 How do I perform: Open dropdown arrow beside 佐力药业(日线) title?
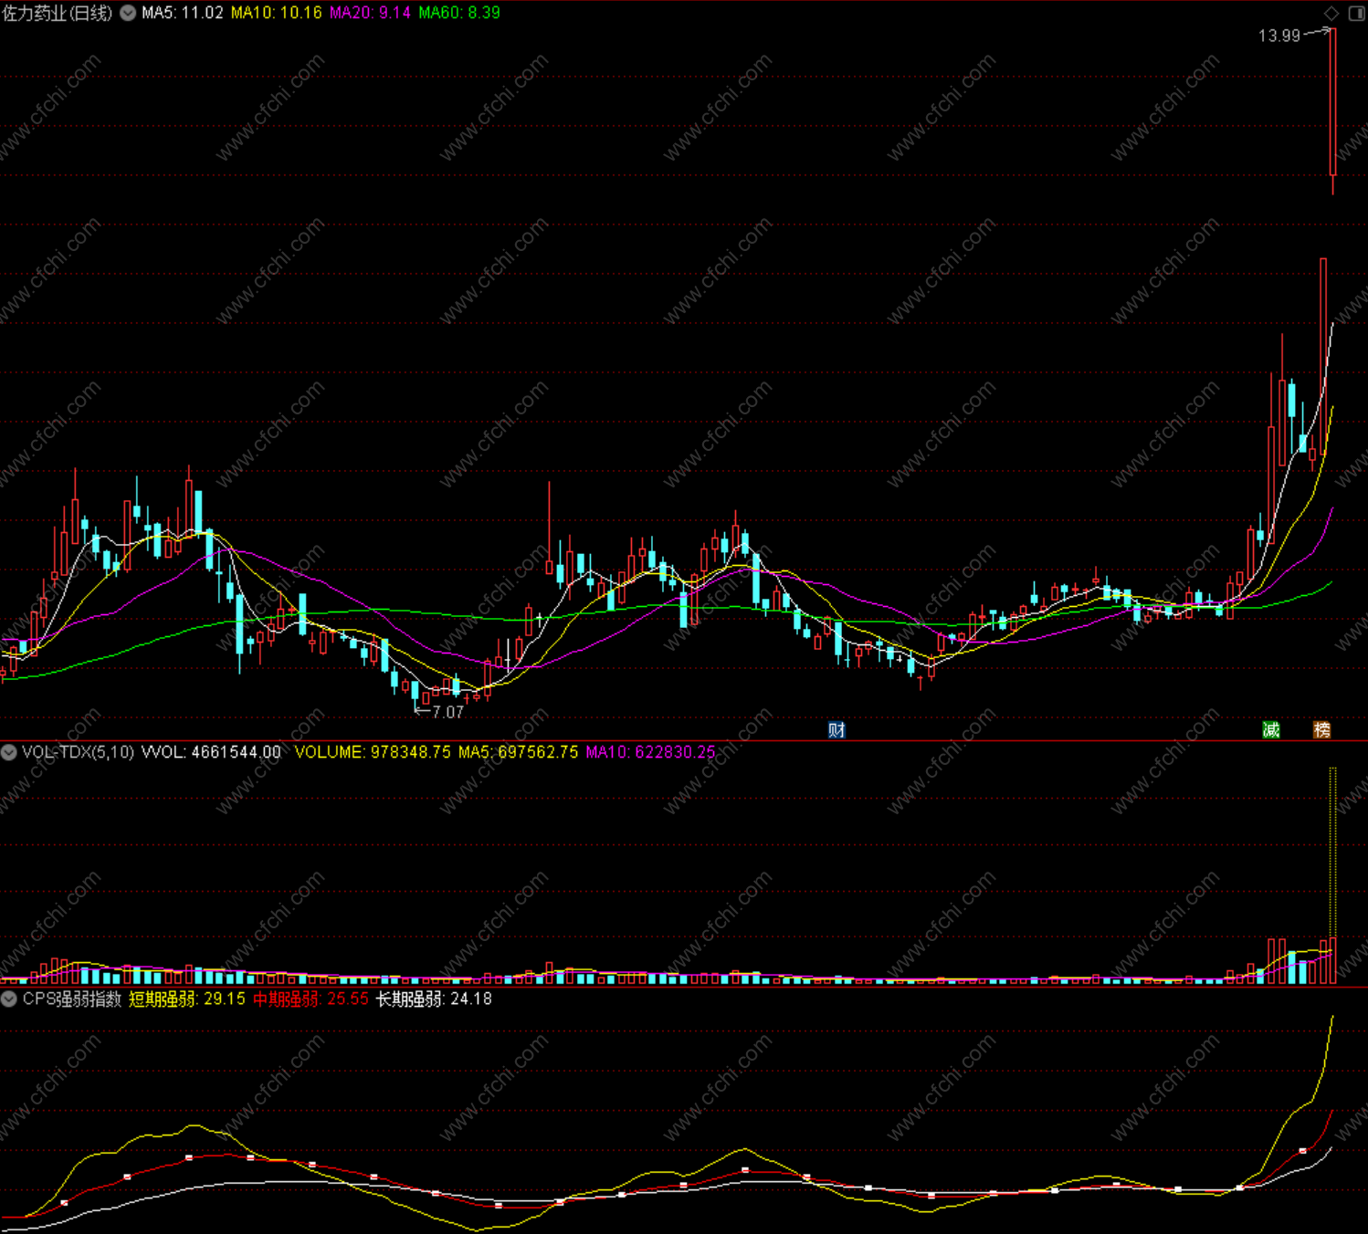[128, 13]
